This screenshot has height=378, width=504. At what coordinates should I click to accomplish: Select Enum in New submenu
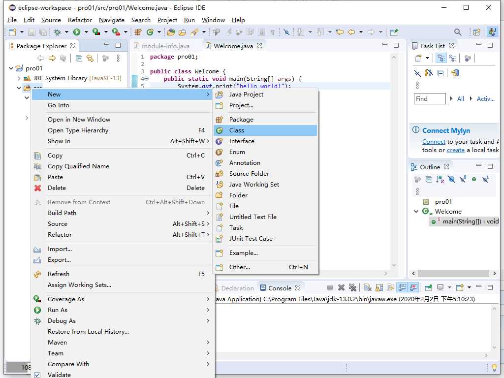[265, 152]
